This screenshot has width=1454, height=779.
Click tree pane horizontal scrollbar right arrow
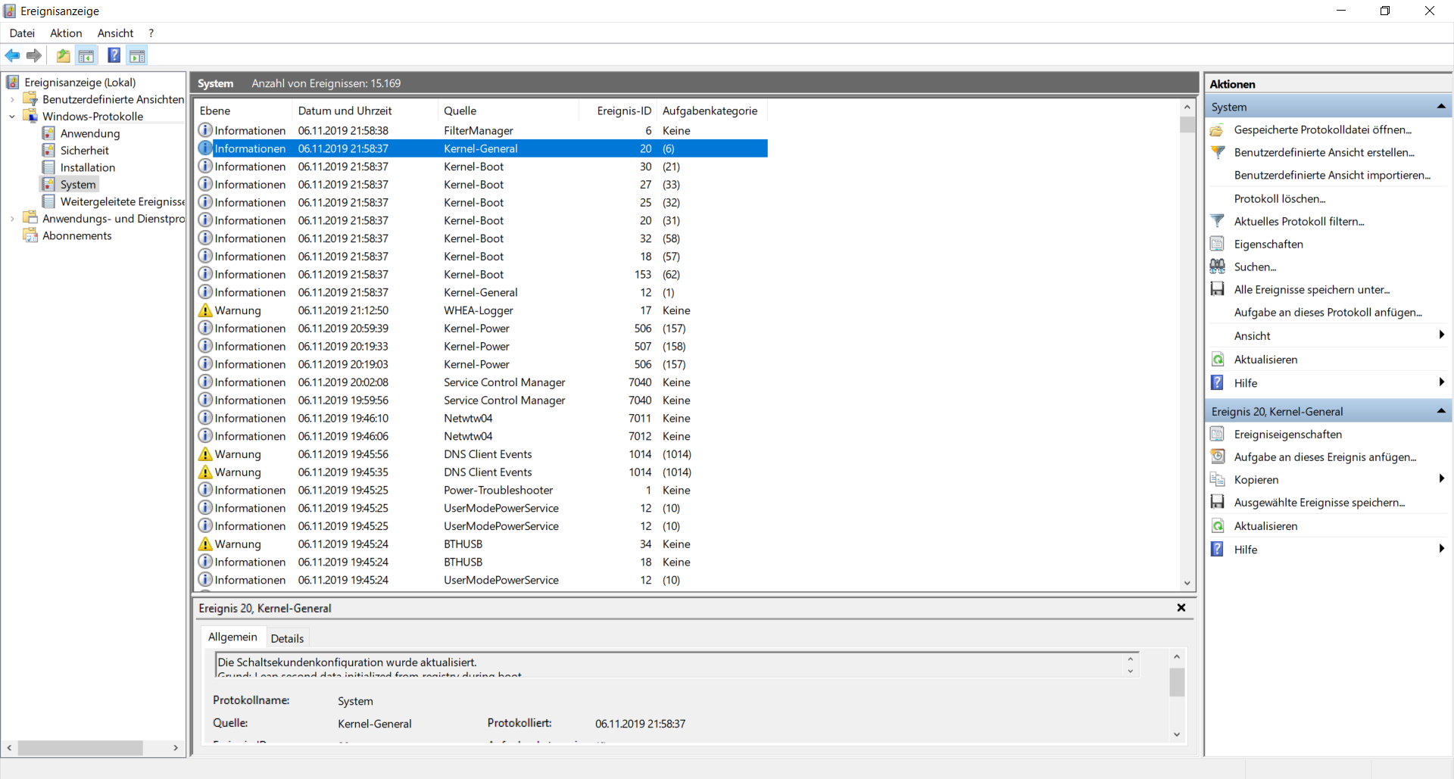pos(176,748)
